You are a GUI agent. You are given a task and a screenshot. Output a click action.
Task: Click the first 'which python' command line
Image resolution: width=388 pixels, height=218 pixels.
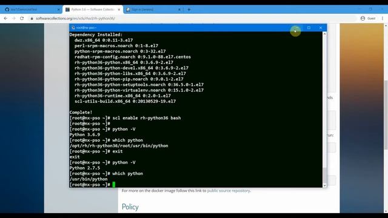(x=106, y=140)
